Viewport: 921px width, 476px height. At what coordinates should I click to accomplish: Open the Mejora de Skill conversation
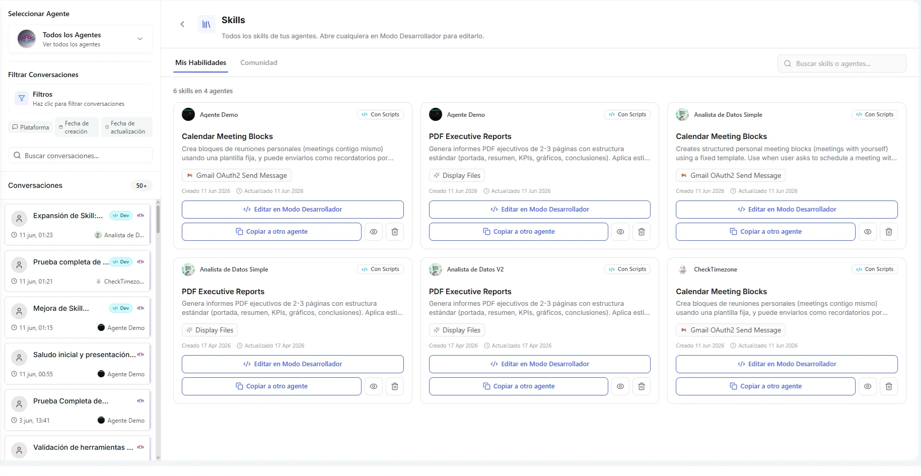(x=78, y=317)
